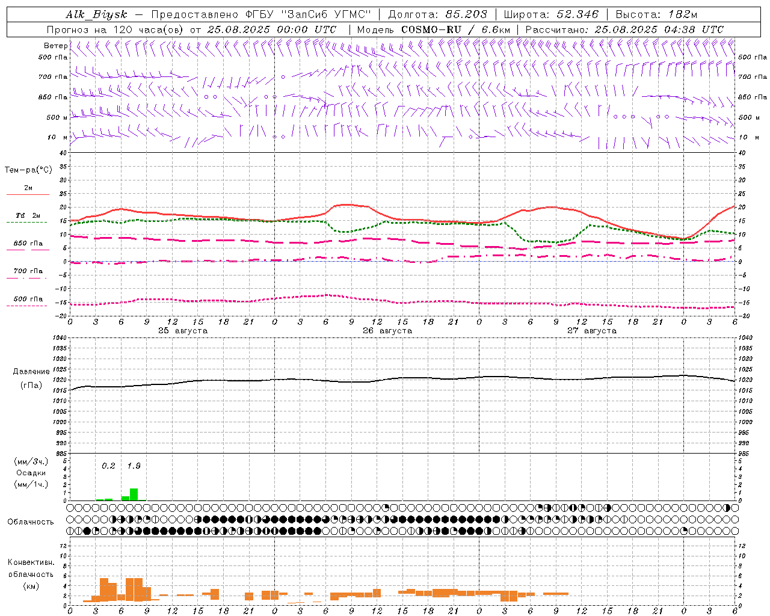Click the tallest green precipitation bar
The image size is (770, 616).
[x=134, y=494]
